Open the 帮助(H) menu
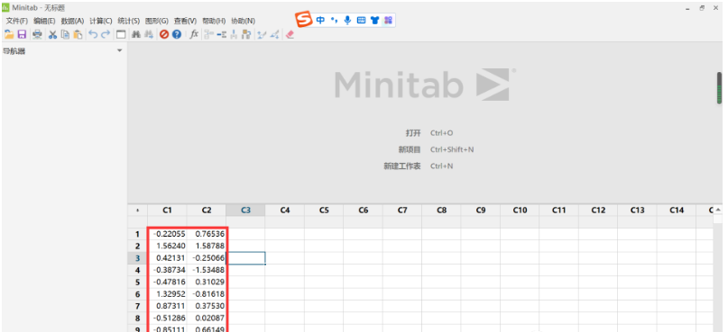Screen dimensions: 728x332 coord(214,21)
